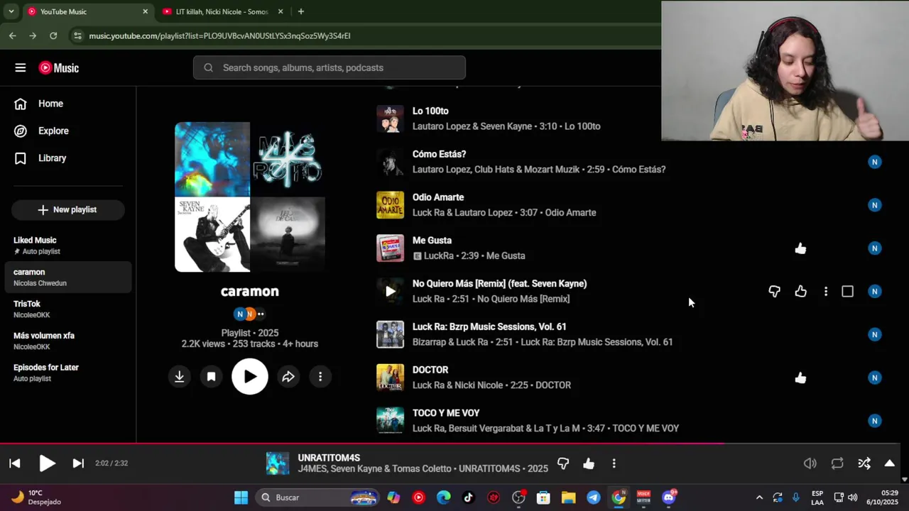Open Odio Amarte song title

(438, 197)
